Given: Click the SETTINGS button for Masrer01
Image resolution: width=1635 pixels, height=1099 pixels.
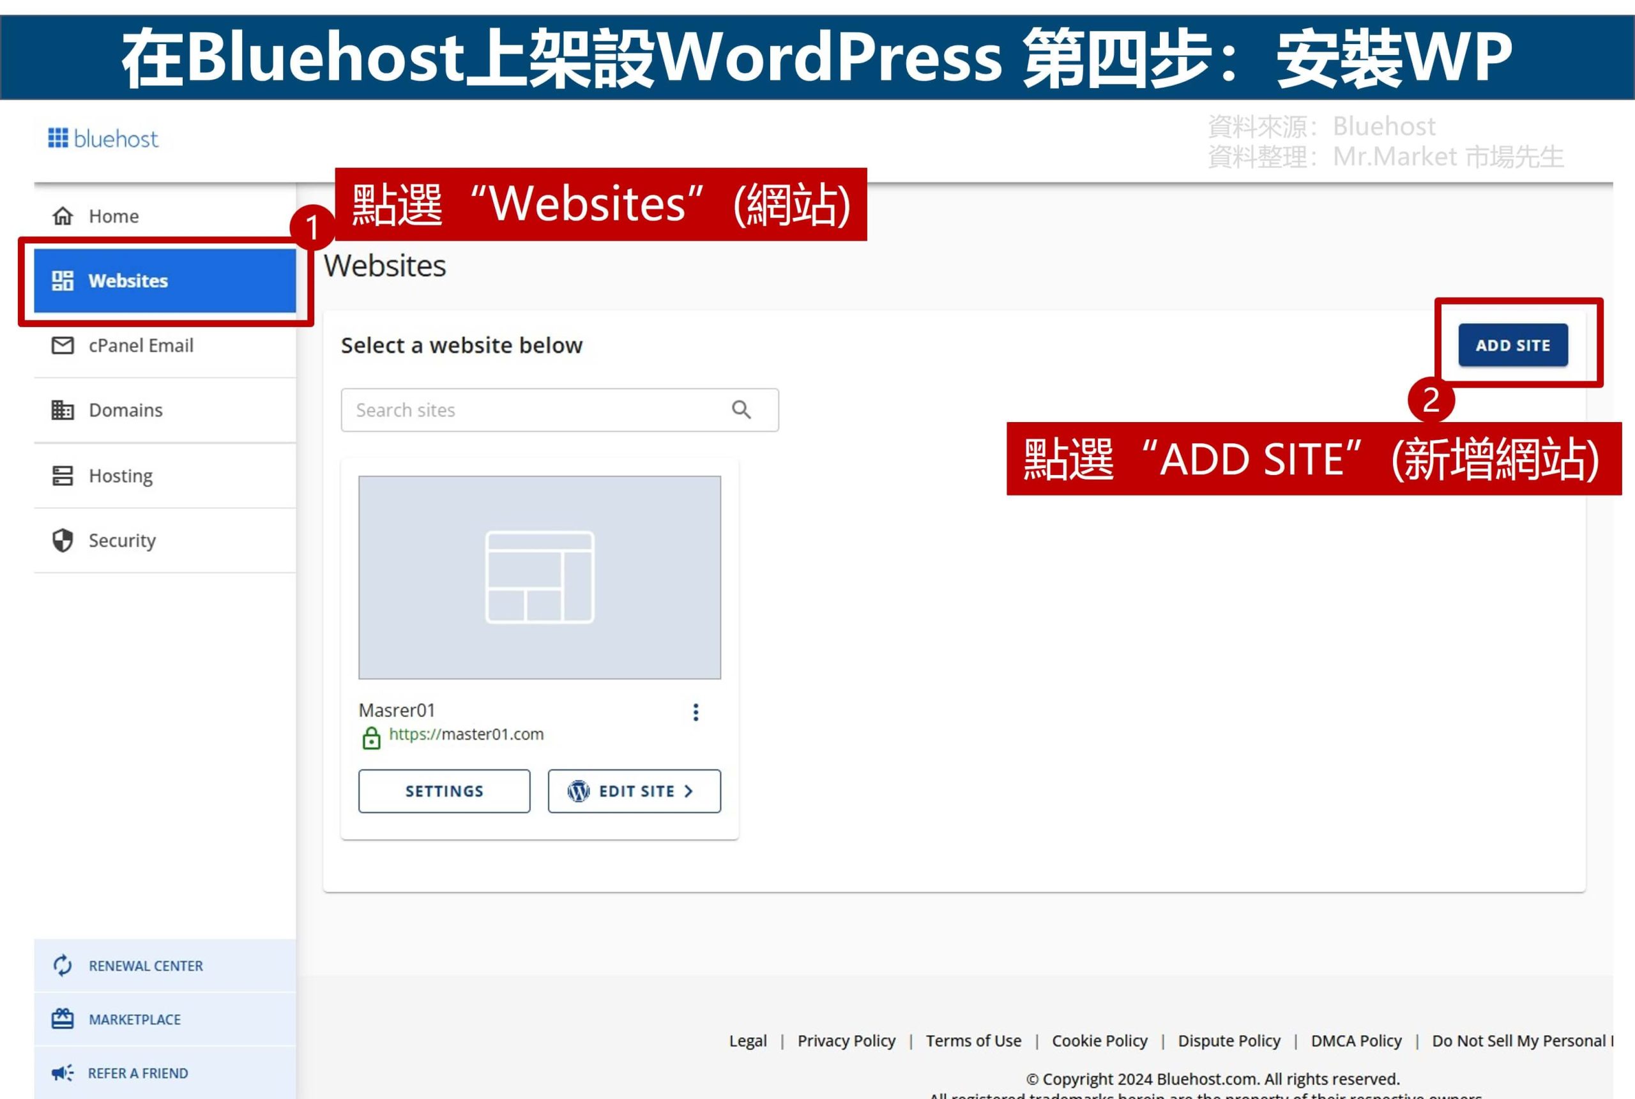Looking at the screenshot, I should click(445, 791).
